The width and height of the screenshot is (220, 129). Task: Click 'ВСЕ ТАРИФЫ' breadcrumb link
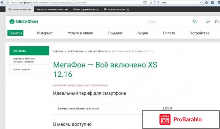click(x=75, y=51)
